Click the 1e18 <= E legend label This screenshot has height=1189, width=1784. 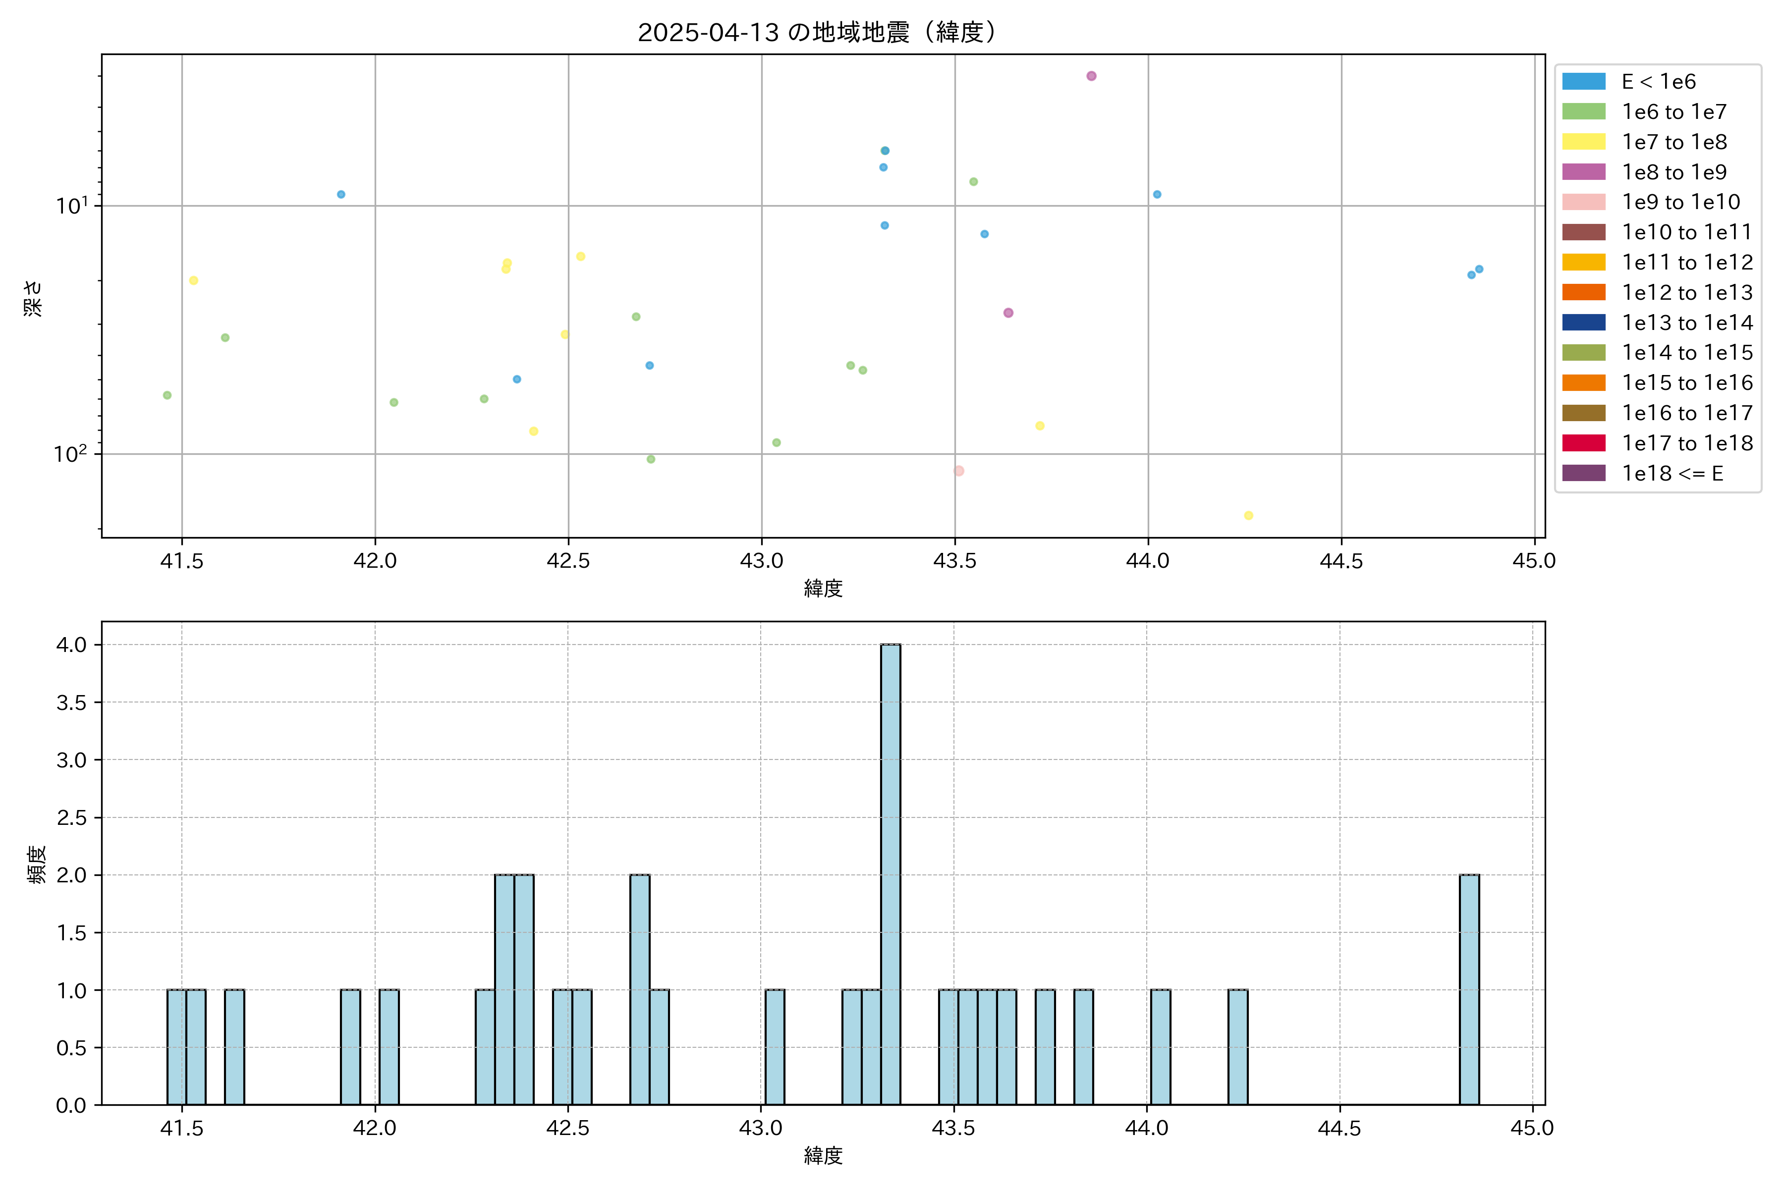coord(1672,474)
